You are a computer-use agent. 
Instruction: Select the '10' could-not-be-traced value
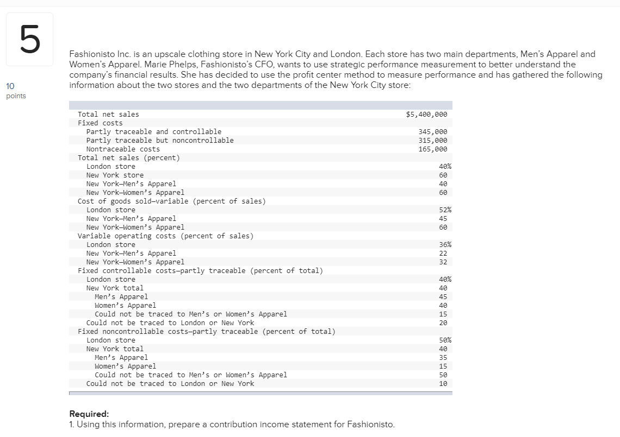(x=443, y=384)
